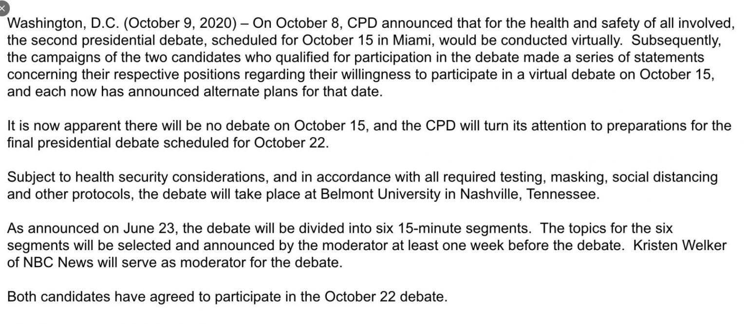Click the text "NBC News"
748x324 pixels.
click(x=56, y=263)
